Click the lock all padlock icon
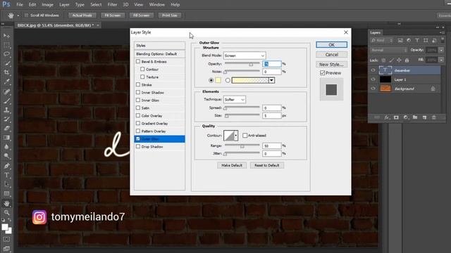Viewport: 451px width, 253px height. point(407,60)
